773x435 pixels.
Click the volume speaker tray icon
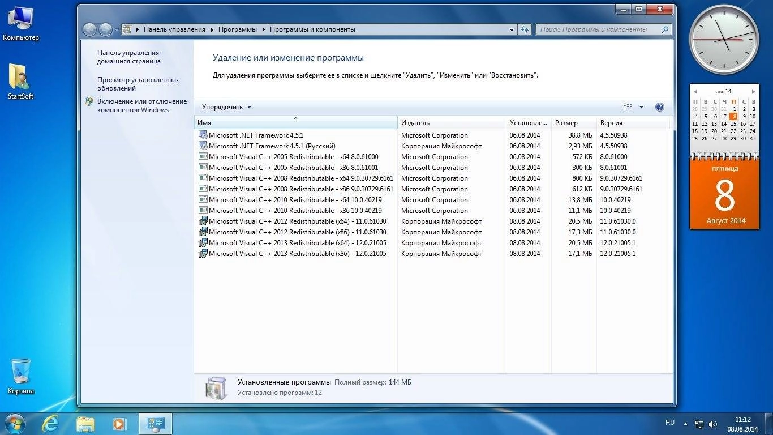pyautogui.click(x=712, y=424)
